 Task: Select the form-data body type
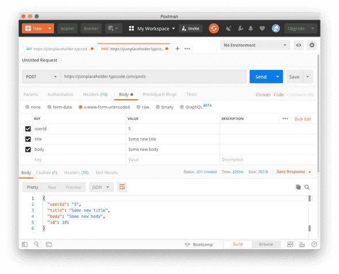point(49,107)
